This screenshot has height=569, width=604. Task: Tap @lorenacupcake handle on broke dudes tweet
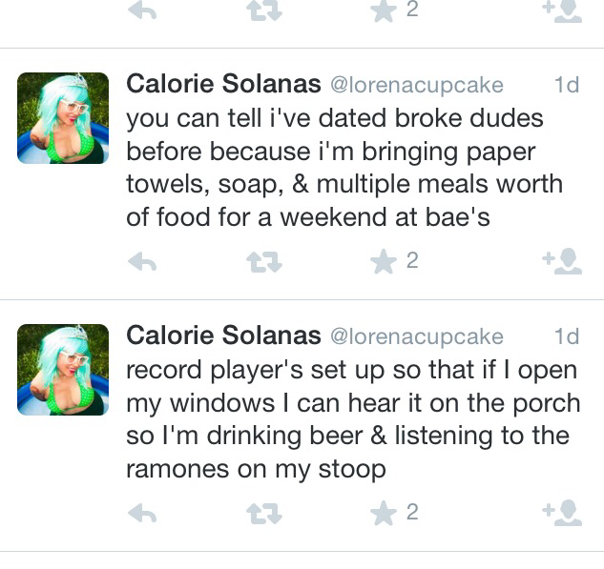point(417,85)
